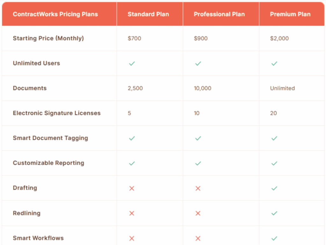Click the $700 Standard Plan price
The height and width of the screenshot is (245, 326).
[x=134, y=38]
